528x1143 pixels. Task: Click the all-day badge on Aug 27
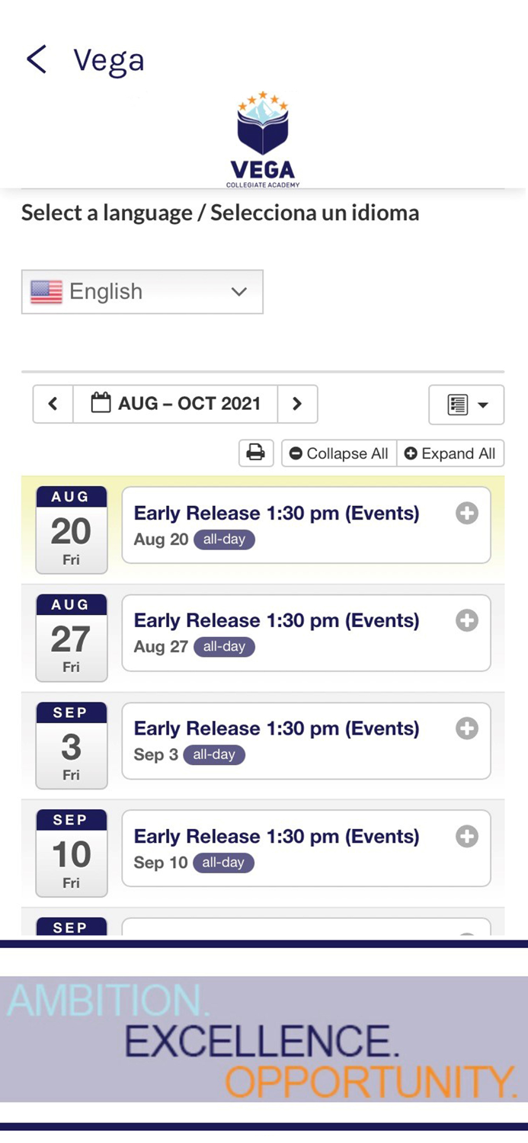pos(224,647)
